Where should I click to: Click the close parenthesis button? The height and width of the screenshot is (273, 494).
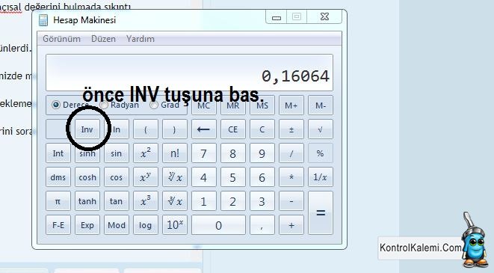click(175, 129)
